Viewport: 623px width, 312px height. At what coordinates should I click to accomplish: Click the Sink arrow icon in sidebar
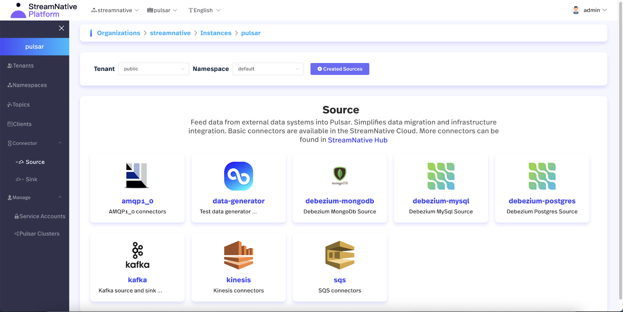click(20, 180)
